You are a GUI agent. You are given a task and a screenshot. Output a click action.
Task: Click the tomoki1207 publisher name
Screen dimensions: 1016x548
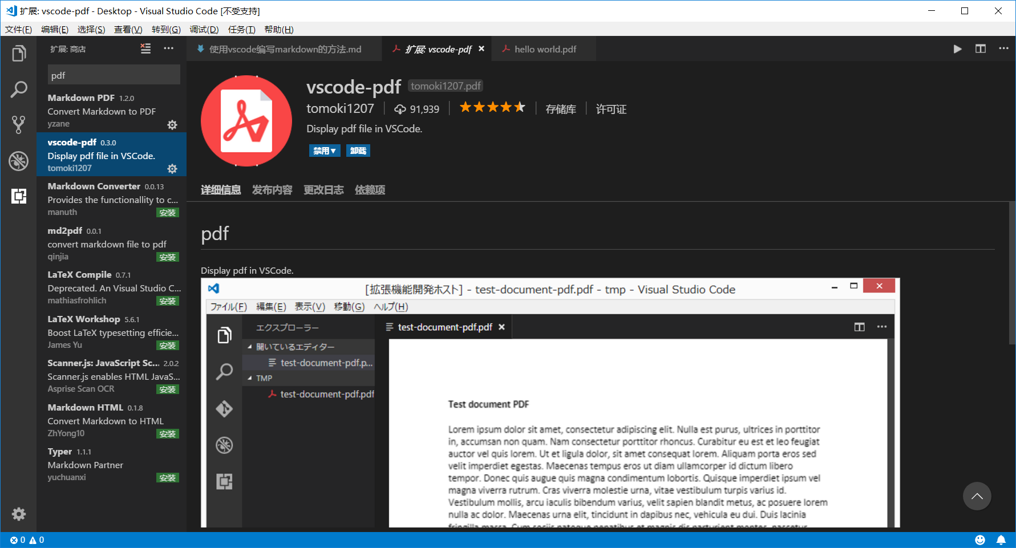[340, 108]
